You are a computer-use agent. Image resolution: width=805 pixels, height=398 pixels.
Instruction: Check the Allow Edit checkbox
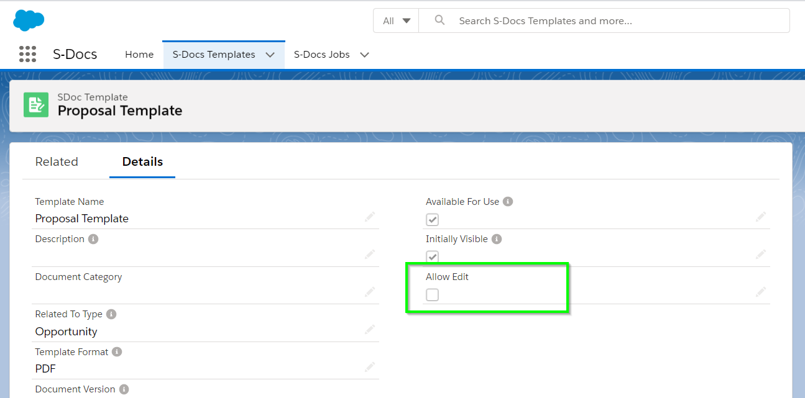(x=432, y=294)
